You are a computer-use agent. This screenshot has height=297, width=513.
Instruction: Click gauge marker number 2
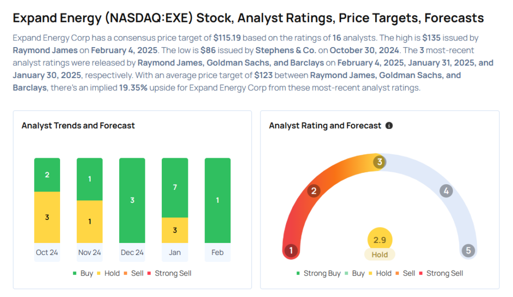tap(314, 191)
